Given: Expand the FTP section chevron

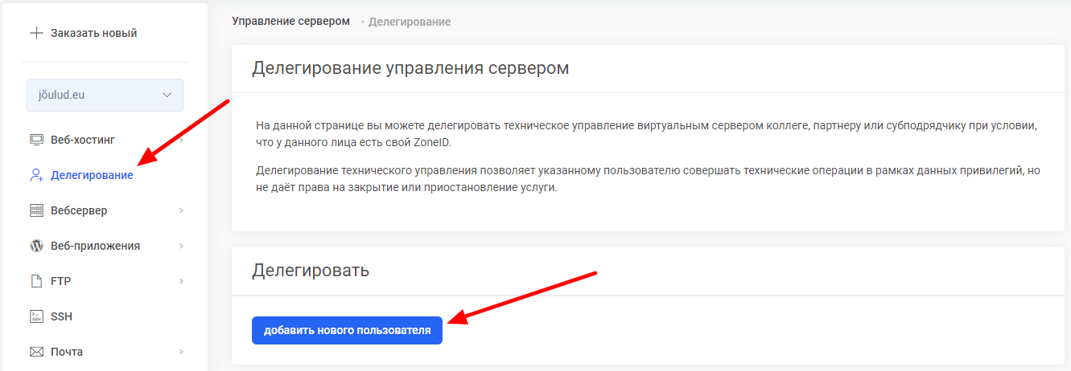Looking at the screenshot, I should click(x=181, y=281).
